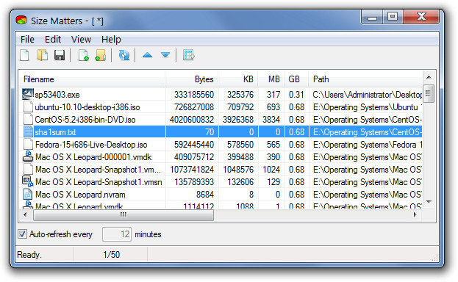Click the Move down blue arrow icon
The height and width of the screenshot is (282, 458).
[165, 55]
